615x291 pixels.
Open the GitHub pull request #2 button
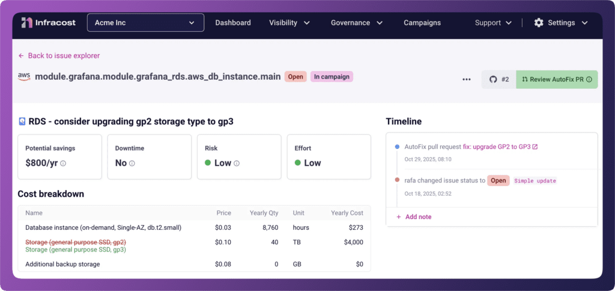(x=498, y=79)
